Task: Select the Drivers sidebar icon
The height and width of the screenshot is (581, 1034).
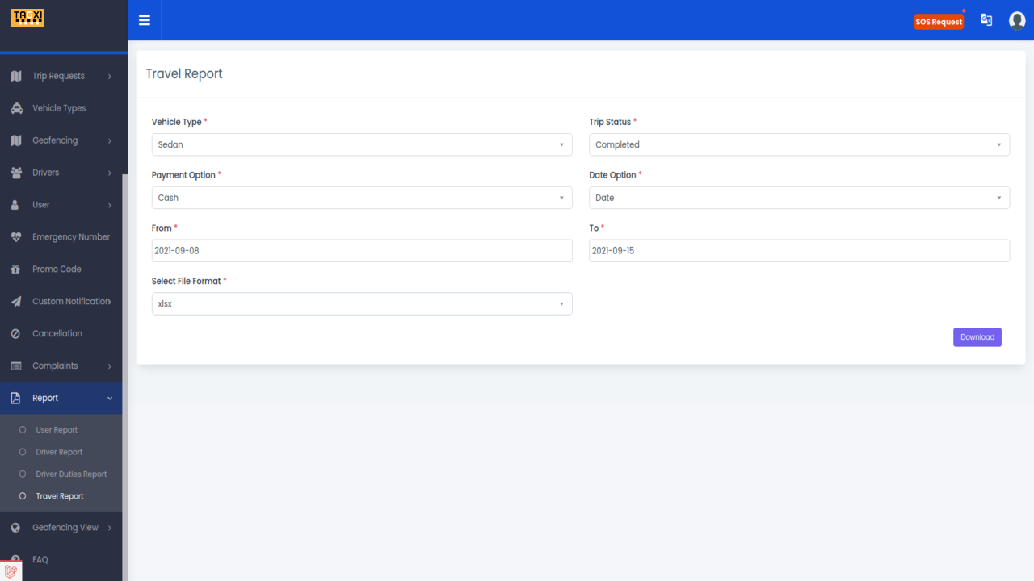Action: pyautogui.click(x=14, y=173)
